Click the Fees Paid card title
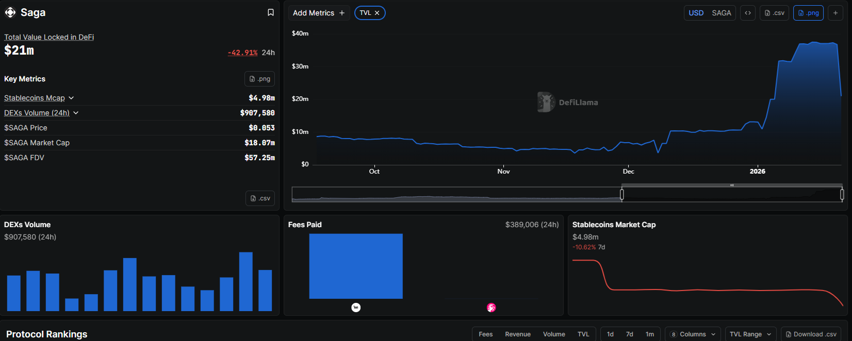Viewport: 852px width, 341px height. 305,225
